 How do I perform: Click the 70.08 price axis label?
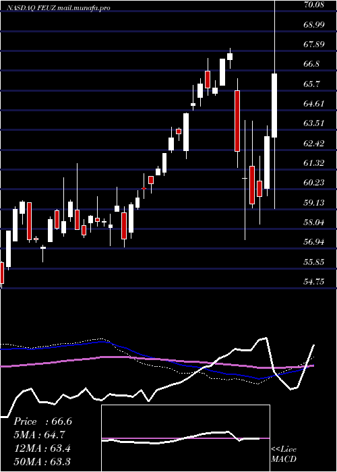(314, 5)
